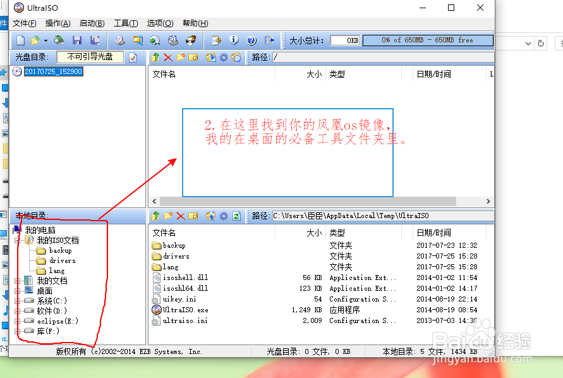Sort local files by 大小 column header
This screenshot has height=378, width=563.
(301, 233)
